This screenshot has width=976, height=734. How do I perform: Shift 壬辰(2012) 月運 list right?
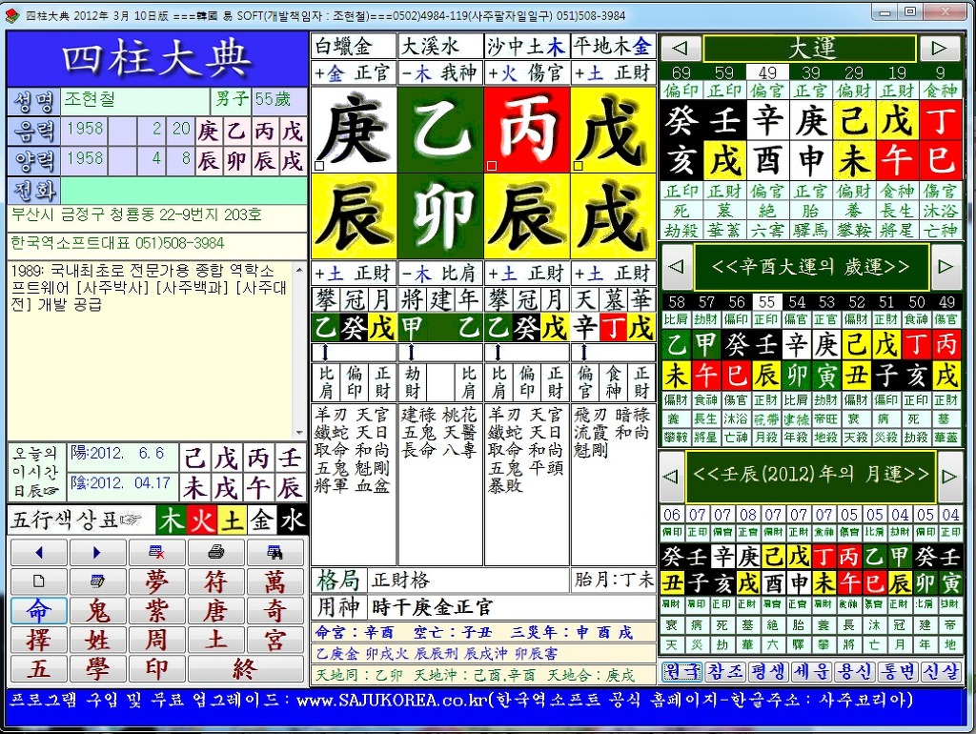point(949,477)
